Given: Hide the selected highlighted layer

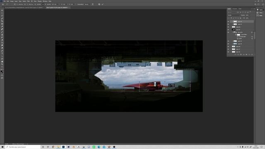Looking at the screenshot, I should coord(228,22).
